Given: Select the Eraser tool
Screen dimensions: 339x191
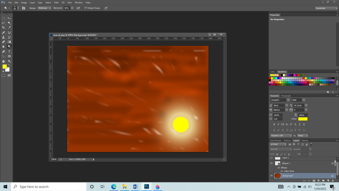Looking at the screenshot, I should (x=4, y=42).
